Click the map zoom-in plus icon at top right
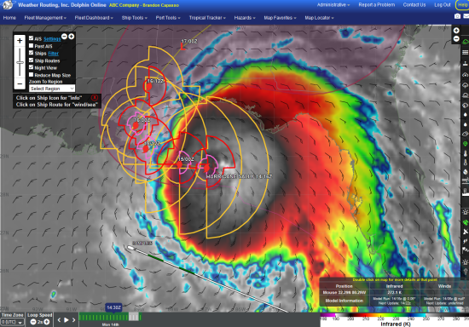The image size is (469, 327). pos(456,31)
